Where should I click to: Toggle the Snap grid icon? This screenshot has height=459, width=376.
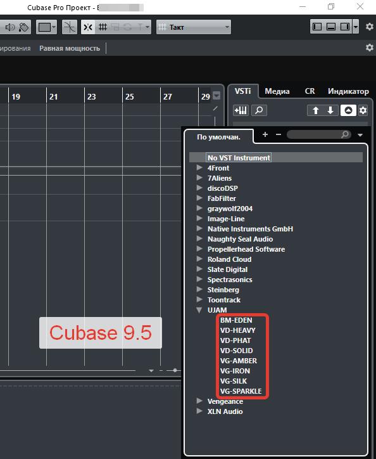[x=103, y=27]
